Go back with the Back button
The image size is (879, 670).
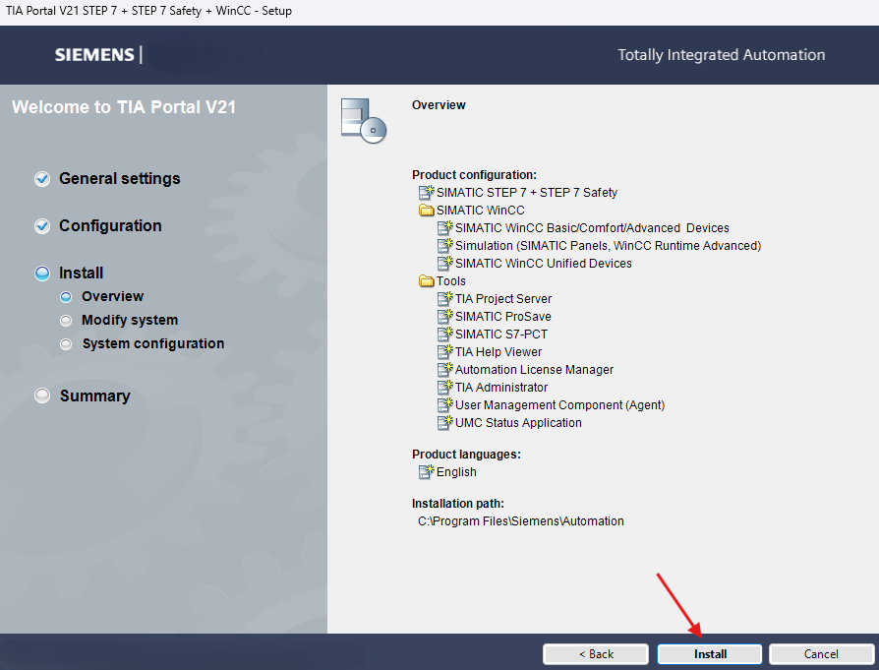pyautogui.click(x=595, y=654)
